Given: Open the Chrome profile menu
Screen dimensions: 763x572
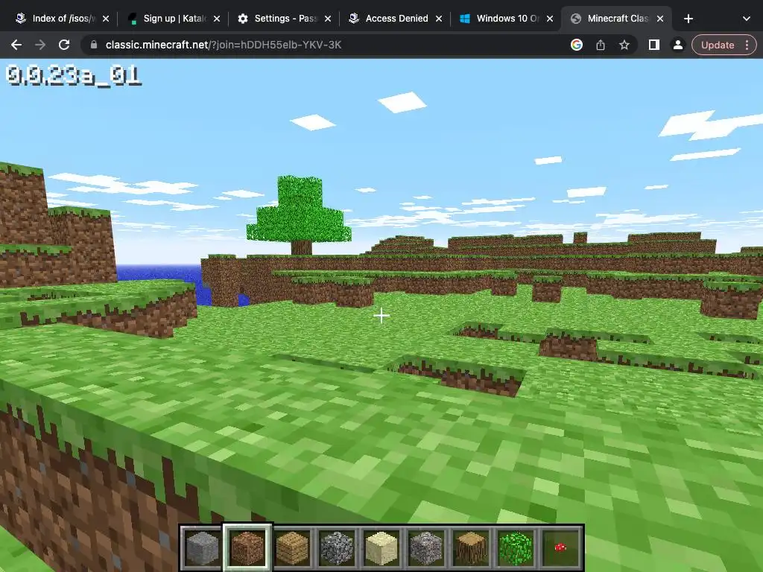Looking at the screenshot, I should click(x=678, y=45).
